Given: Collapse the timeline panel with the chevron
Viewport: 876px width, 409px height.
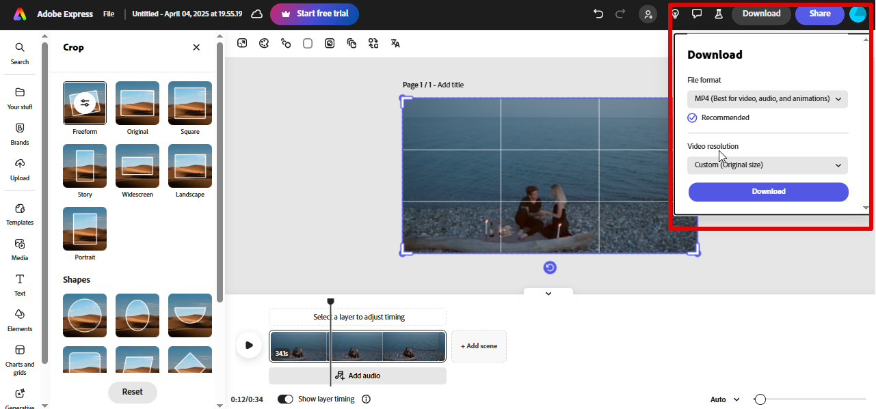Looking at the screenshot, I should tap(548, 293).
